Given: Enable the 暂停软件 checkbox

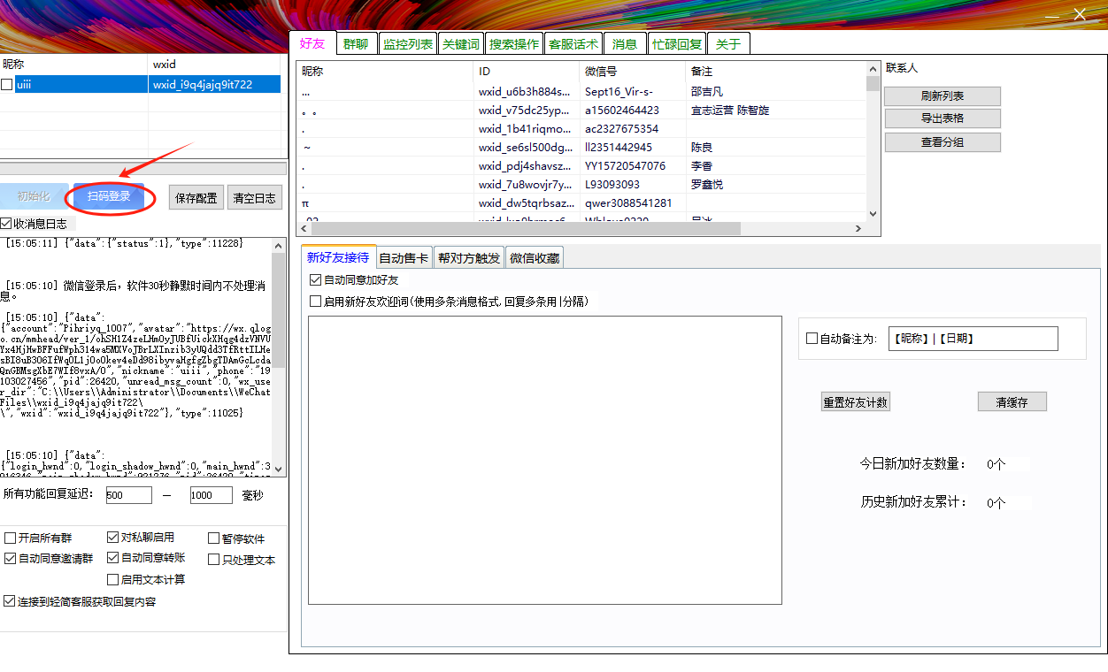Looking at the screenshot, I should pos(214,538).
